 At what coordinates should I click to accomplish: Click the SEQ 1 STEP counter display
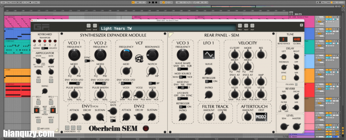tap(37, 110)
